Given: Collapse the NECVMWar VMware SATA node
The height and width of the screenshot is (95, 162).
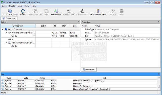Looking at the screenshot, I should point(6,43).
